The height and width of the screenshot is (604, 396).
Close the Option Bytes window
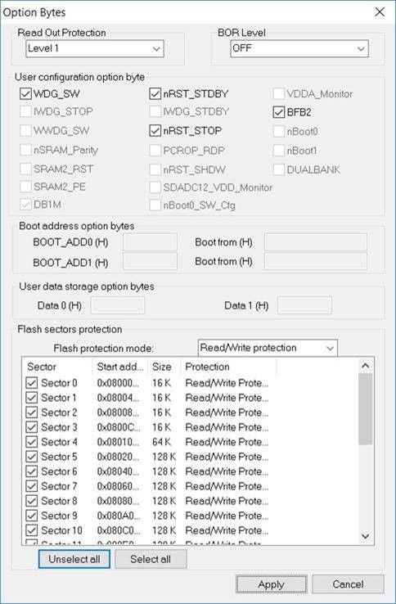pyautogui.click(x=380, y=12)
